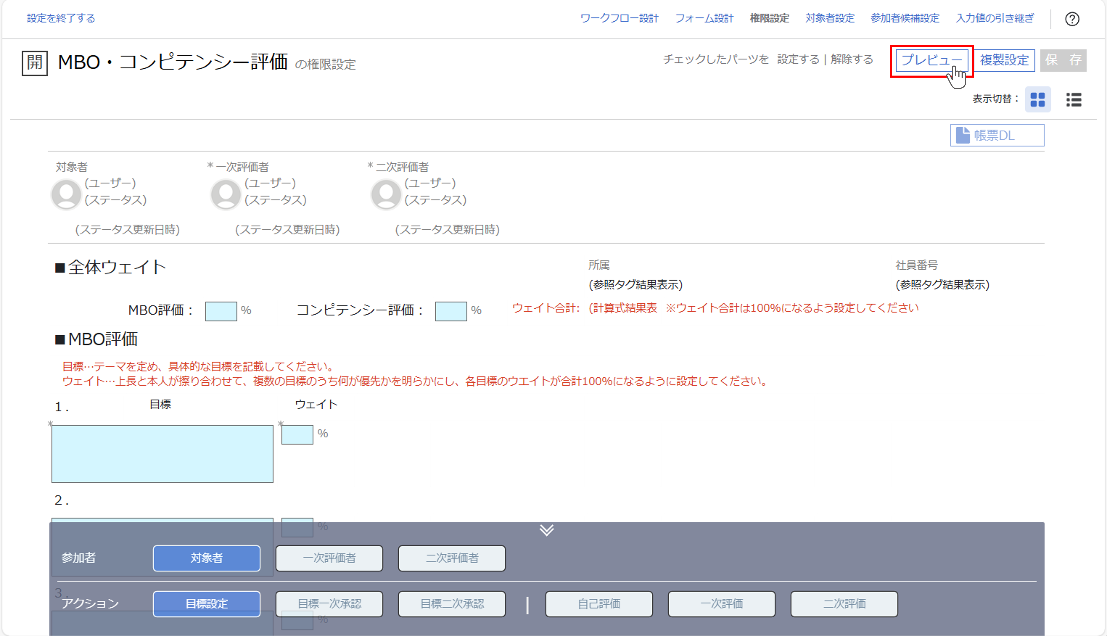
Task: Click the 一次評価者 user avatar icon
Action: [x=226, y=194]
